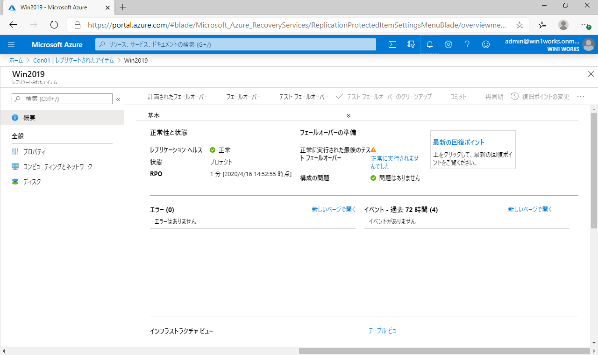
Task: Open new browser tab plus button
Action: click(123, 7)
